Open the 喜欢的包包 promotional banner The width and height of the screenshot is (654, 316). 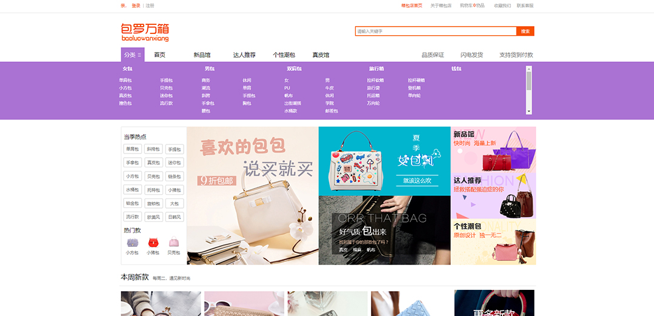click(252, 195)
